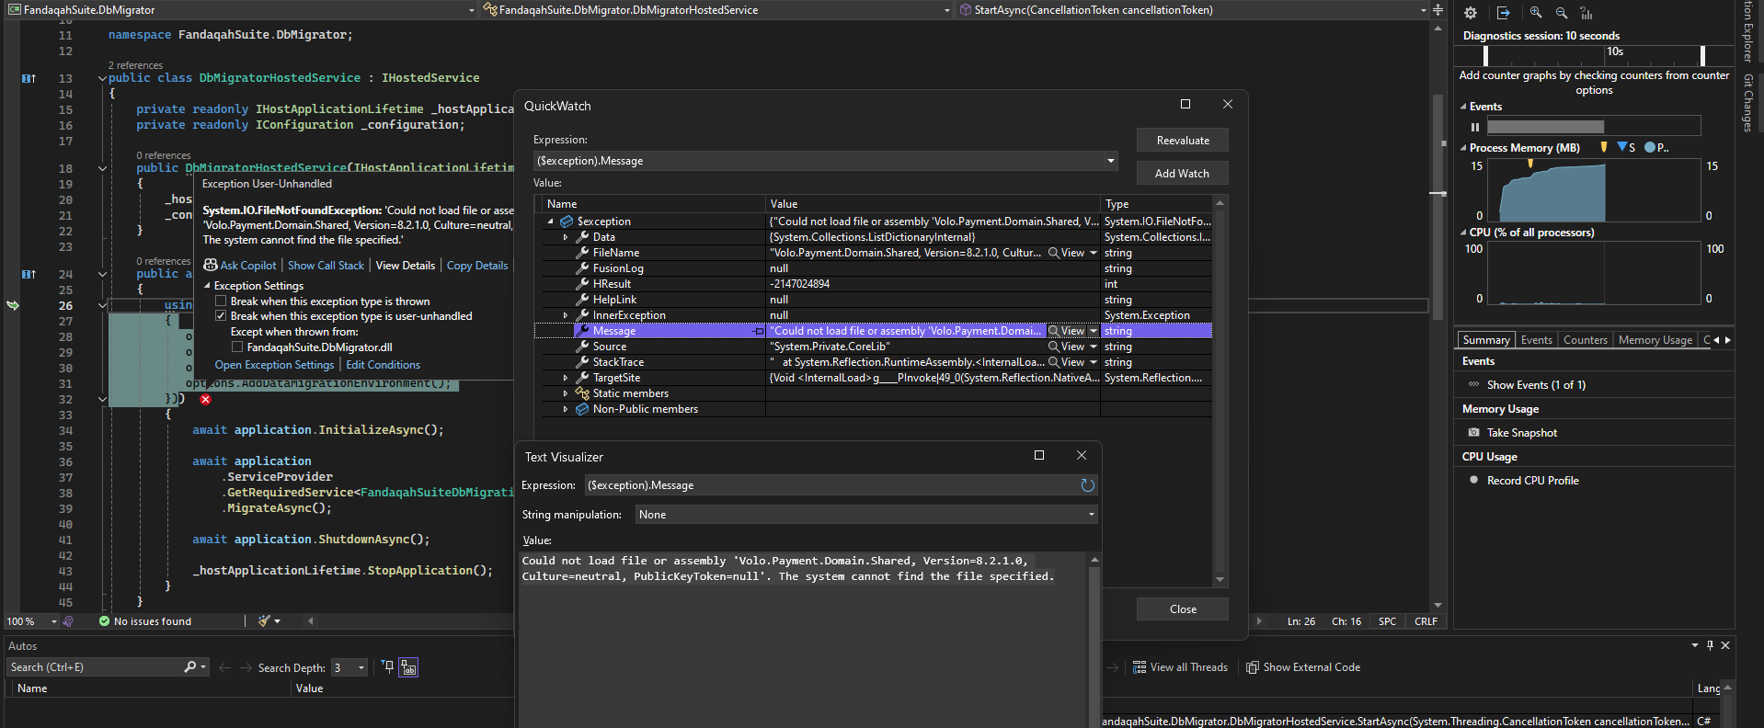This screenshot has height=728, width=1764.
Task: Click the Add Watch button
Action: point(1182,174)
